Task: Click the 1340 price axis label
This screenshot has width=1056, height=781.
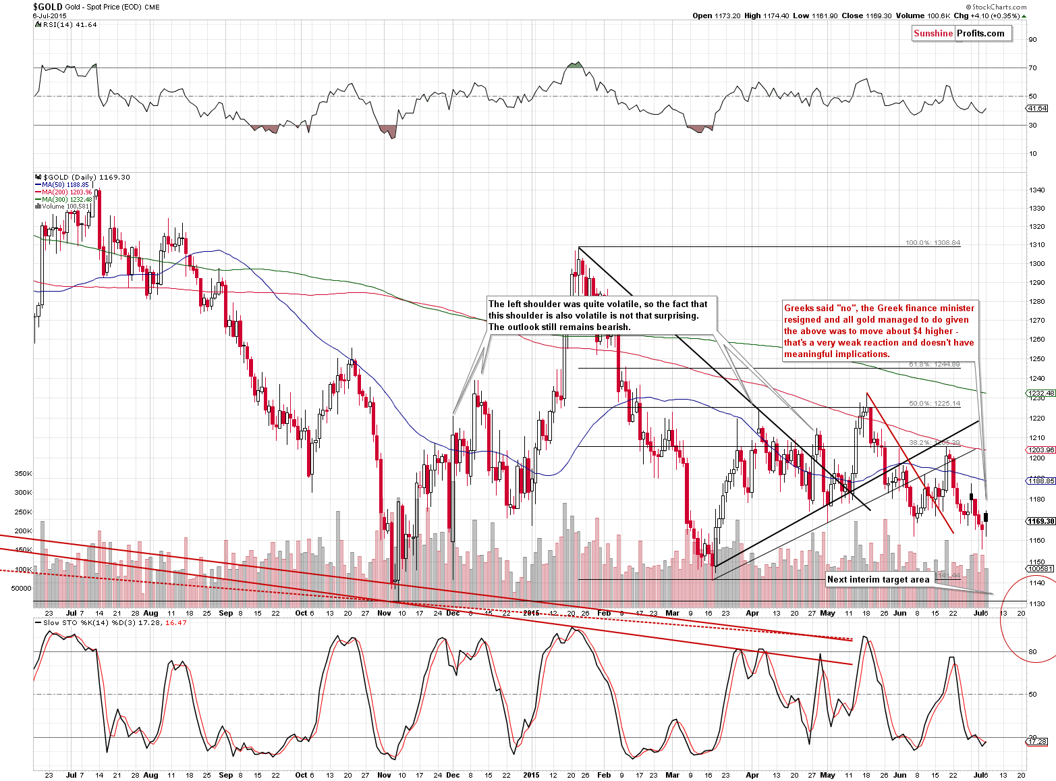Action: click(1037, 190)
